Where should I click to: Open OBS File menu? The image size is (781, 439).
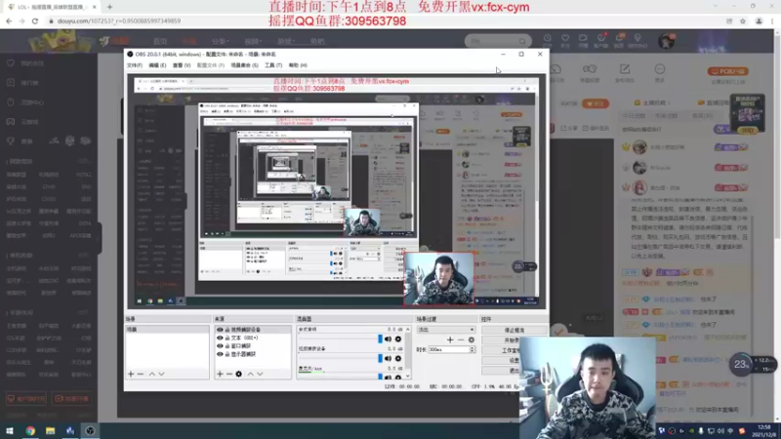pos(135,65)
